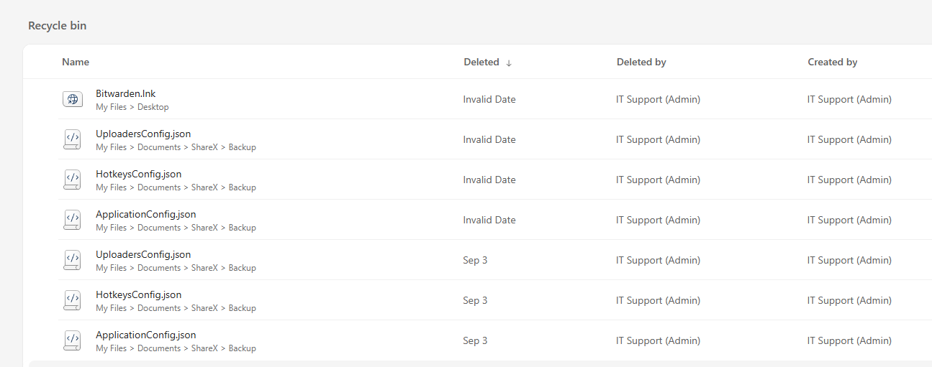Image resolution: width=932 pixels, height=367 pixels.
Task: Click file icon of ApplicationConfig.json with Invalid Date
Action: 72,220
